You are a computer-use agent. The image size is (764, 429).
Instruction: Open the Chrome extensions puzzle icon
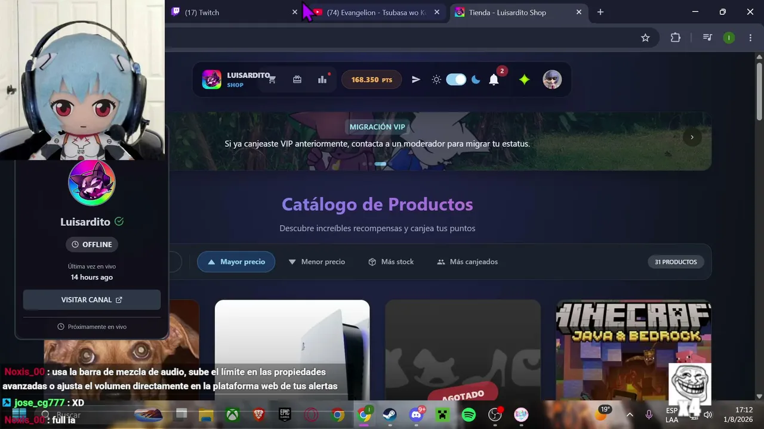pyautogui.click(x=675, y=38)
